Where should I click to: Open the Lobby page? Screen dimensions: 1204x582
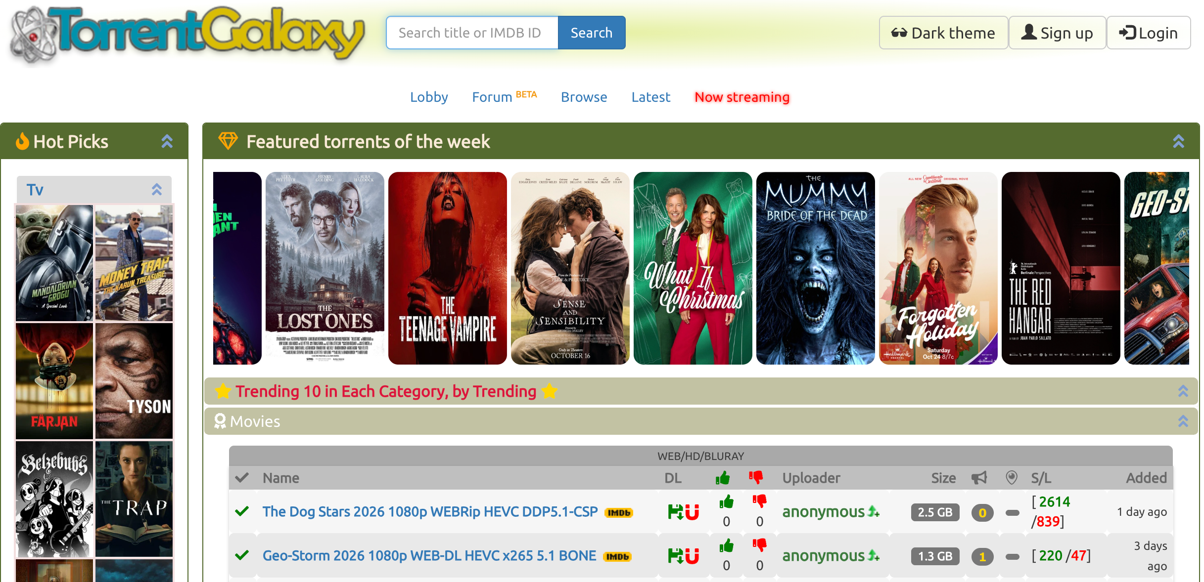[x=429, y=97]
